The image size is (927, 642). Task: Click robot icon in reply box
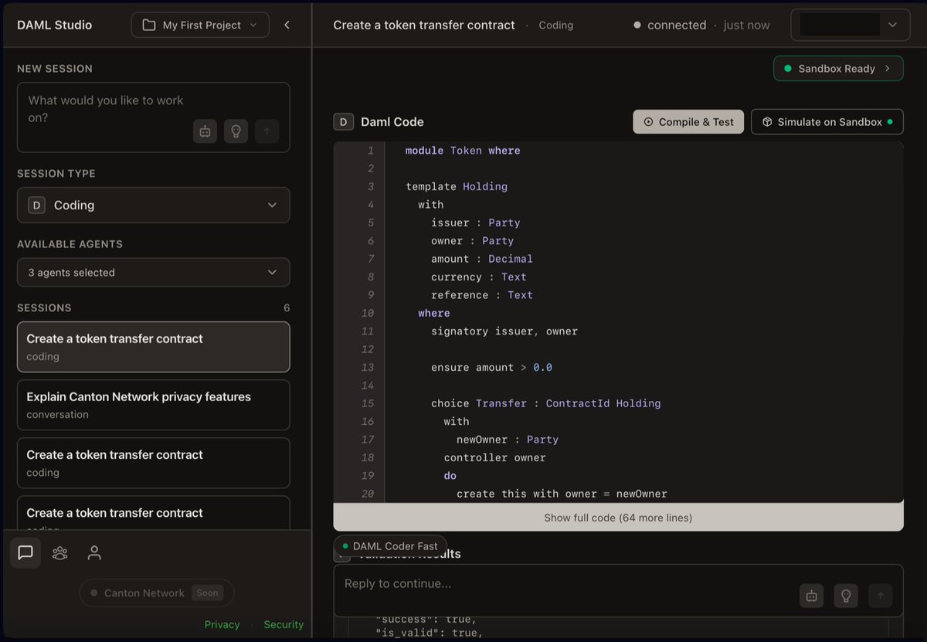point(811,596)
